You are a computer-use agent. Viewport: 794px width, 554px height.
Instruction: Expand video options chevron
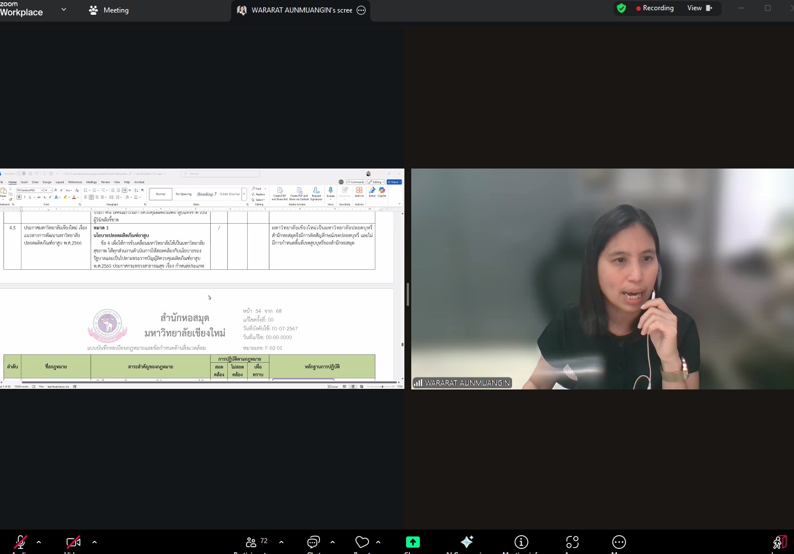(95, 542)
